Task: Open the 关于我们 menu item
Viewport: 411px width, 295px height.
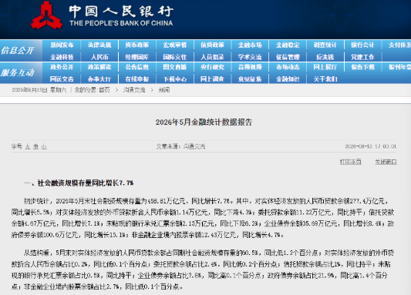Action: click(x=325, y=79)
